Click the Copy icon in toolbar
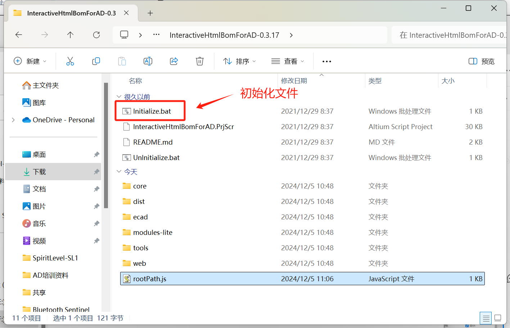510x328 pixels. point(96,61)
